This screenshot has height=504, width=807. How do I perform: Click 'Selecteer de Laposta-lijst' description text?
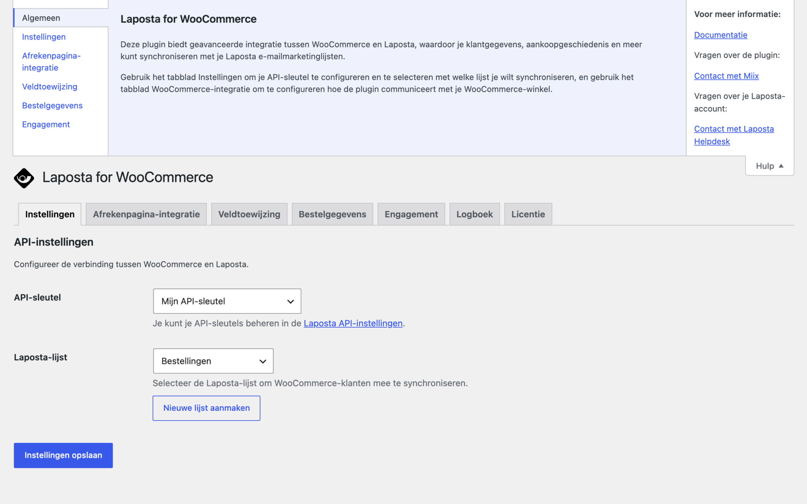point(310,383)
